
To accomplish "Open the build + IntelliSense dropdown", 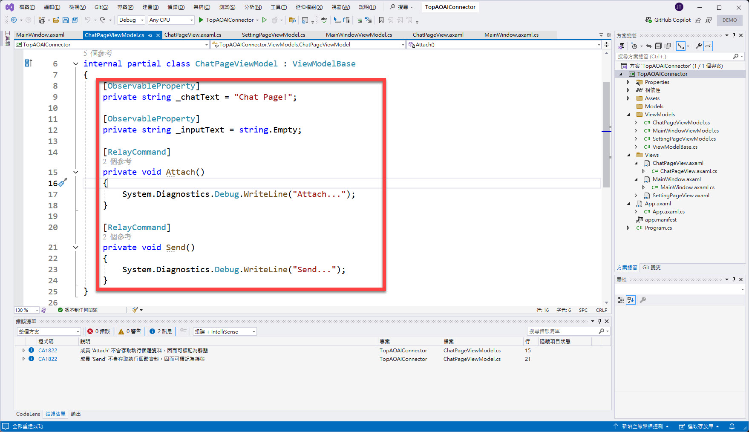I will [225, 331].
